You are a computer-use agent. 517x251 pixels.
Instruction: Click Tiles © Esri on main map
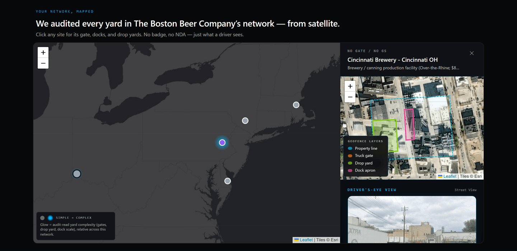(x=327, y=240)
